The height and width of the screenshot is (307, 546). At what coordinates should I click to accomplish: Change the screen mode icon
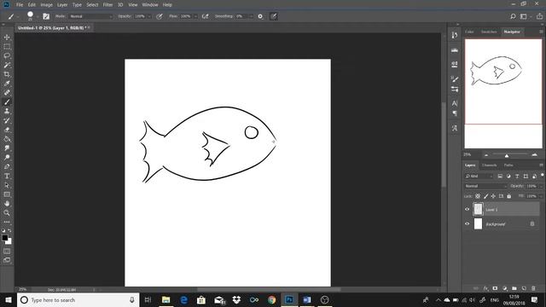7,260
